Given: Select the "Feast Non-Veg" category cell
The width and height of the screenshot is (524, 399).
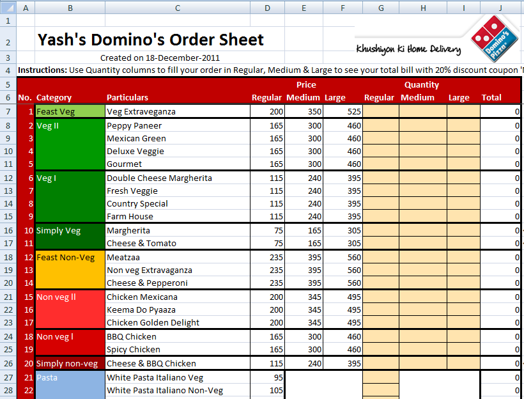Looking at the screenshot, I should 70,270.
